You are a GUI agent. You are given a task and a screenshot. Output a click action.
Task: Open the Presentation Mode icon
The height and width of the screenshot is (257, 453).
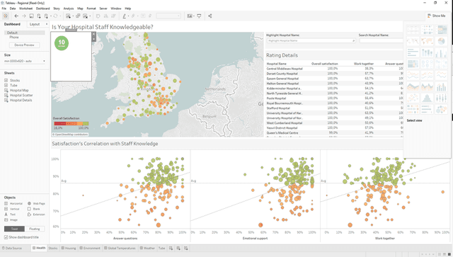(199, 16)
